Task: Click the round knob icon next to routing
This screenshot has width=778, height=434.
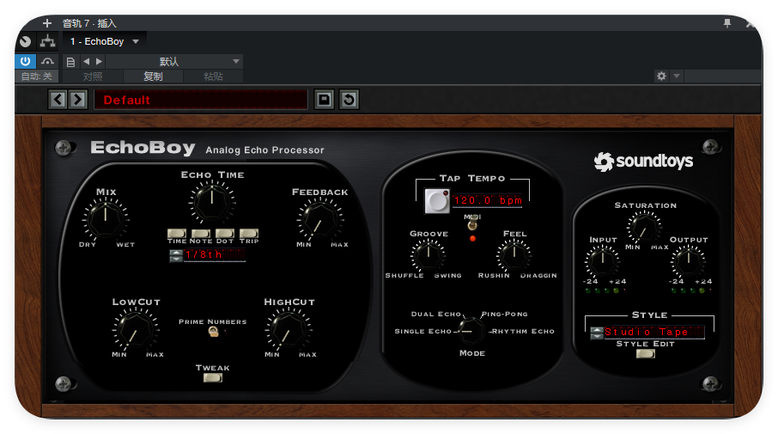Action: coord(26,42)
